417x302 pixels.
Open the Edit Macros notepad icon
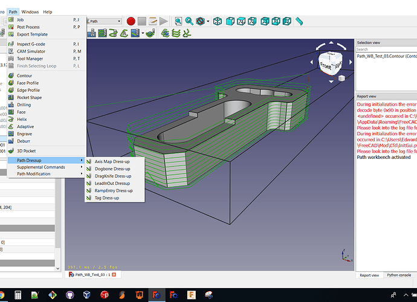pos(153,21)
